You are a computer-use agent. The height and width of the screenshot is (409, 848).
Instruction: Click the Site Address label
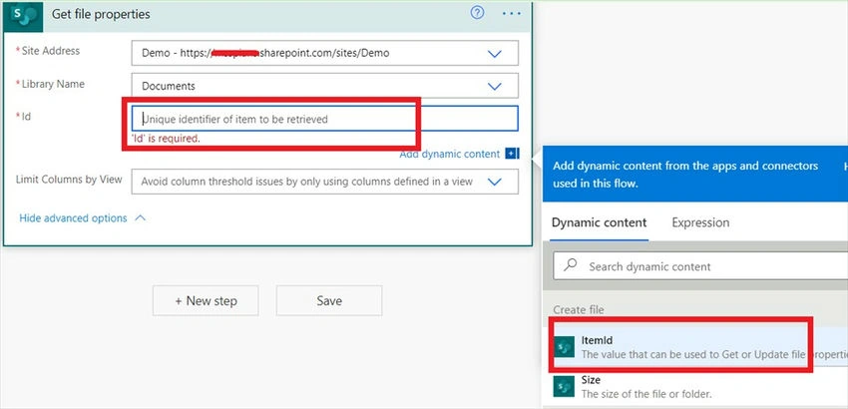coord(48,51)
